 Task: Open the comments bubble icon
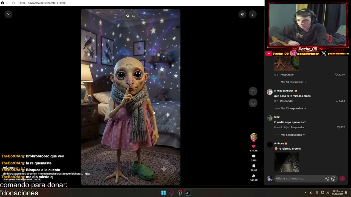[x=254, y=156]
